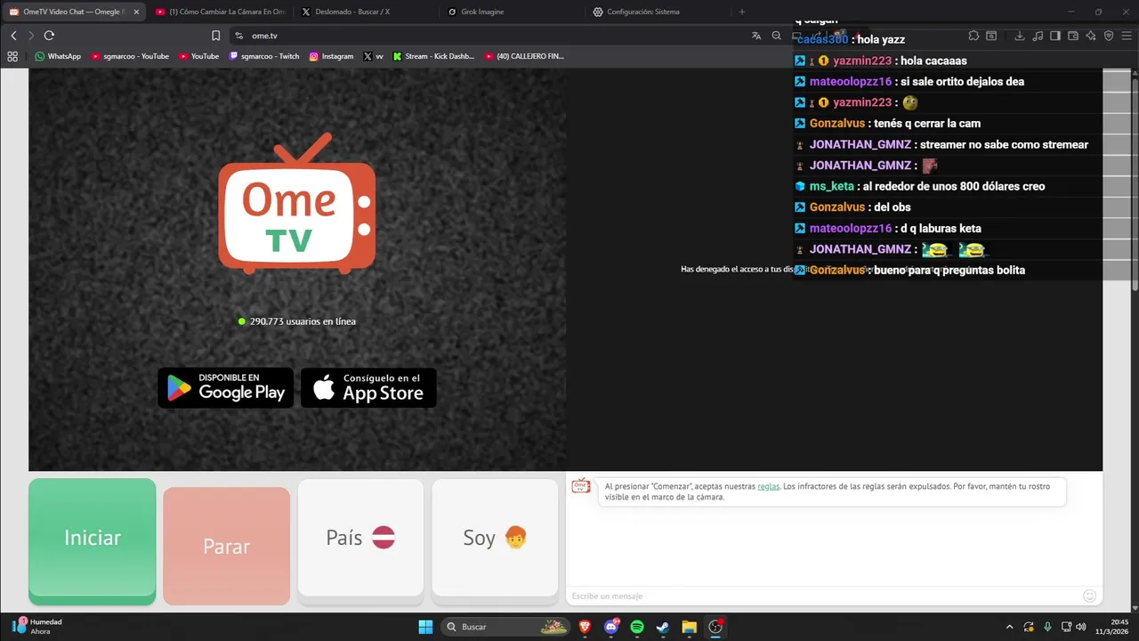
Task: View site information icon beside ome.tv
Action: (x=238, y=36)
